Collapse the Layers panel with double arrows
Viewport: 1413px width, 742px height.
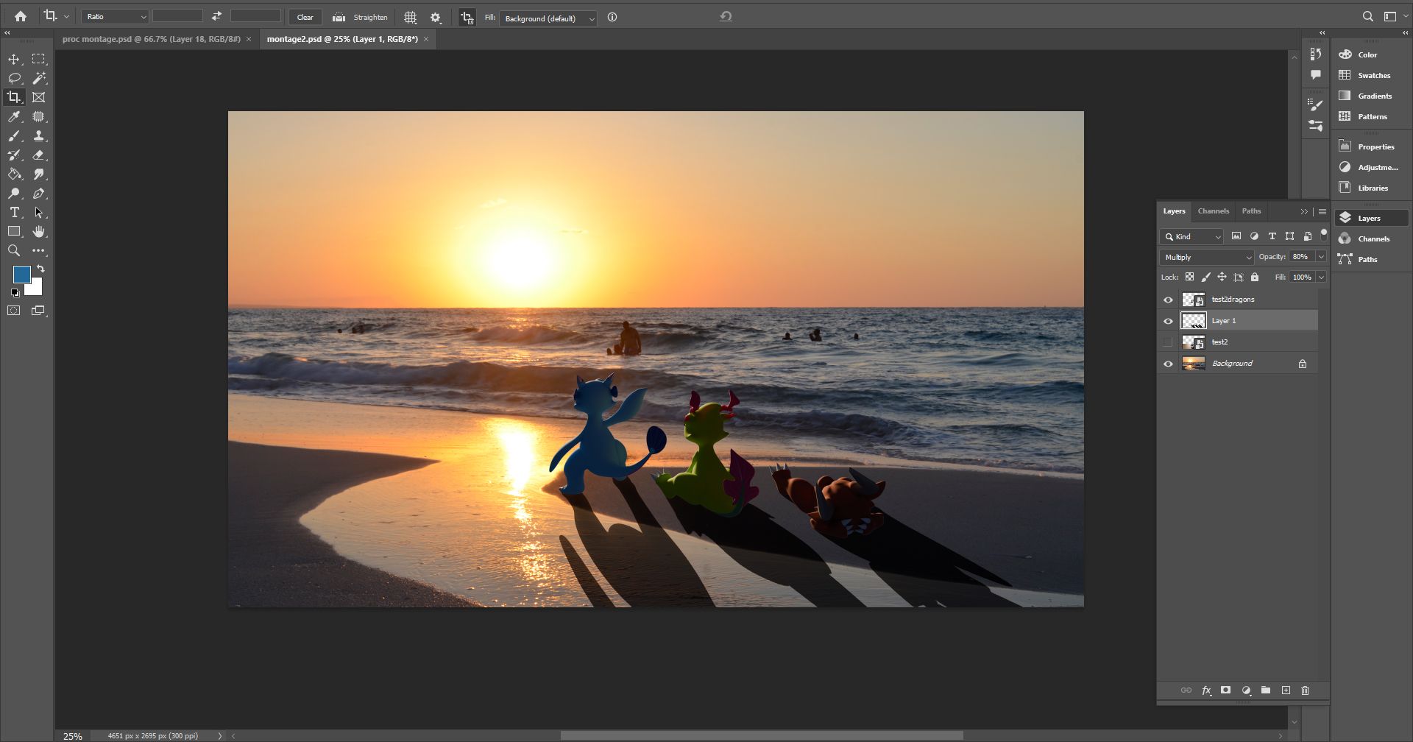coord(1304,211)
